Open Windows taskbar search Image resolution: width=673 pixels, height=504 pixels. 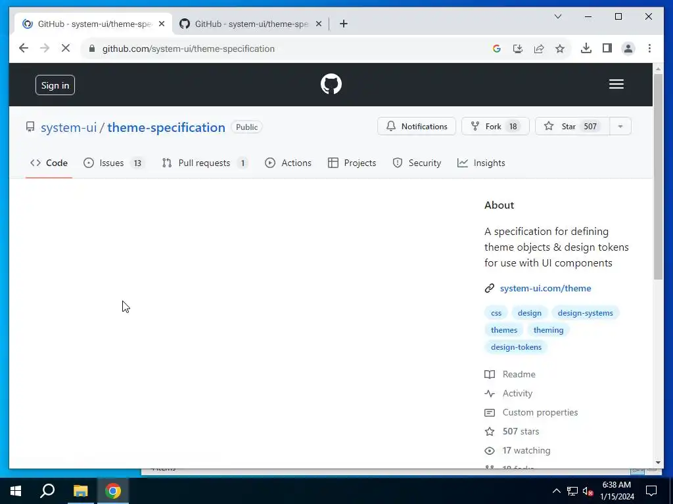[x=47, y=491]
